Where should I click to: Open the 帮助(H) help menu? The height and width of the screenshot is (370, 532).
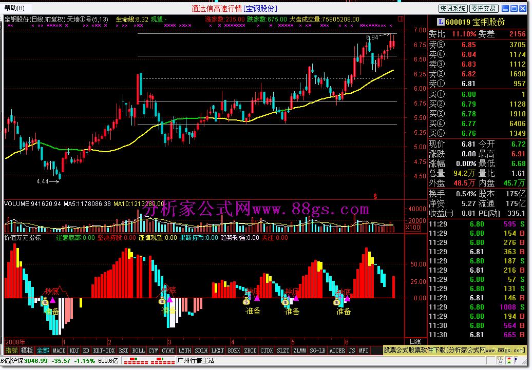tap(14, 8)
